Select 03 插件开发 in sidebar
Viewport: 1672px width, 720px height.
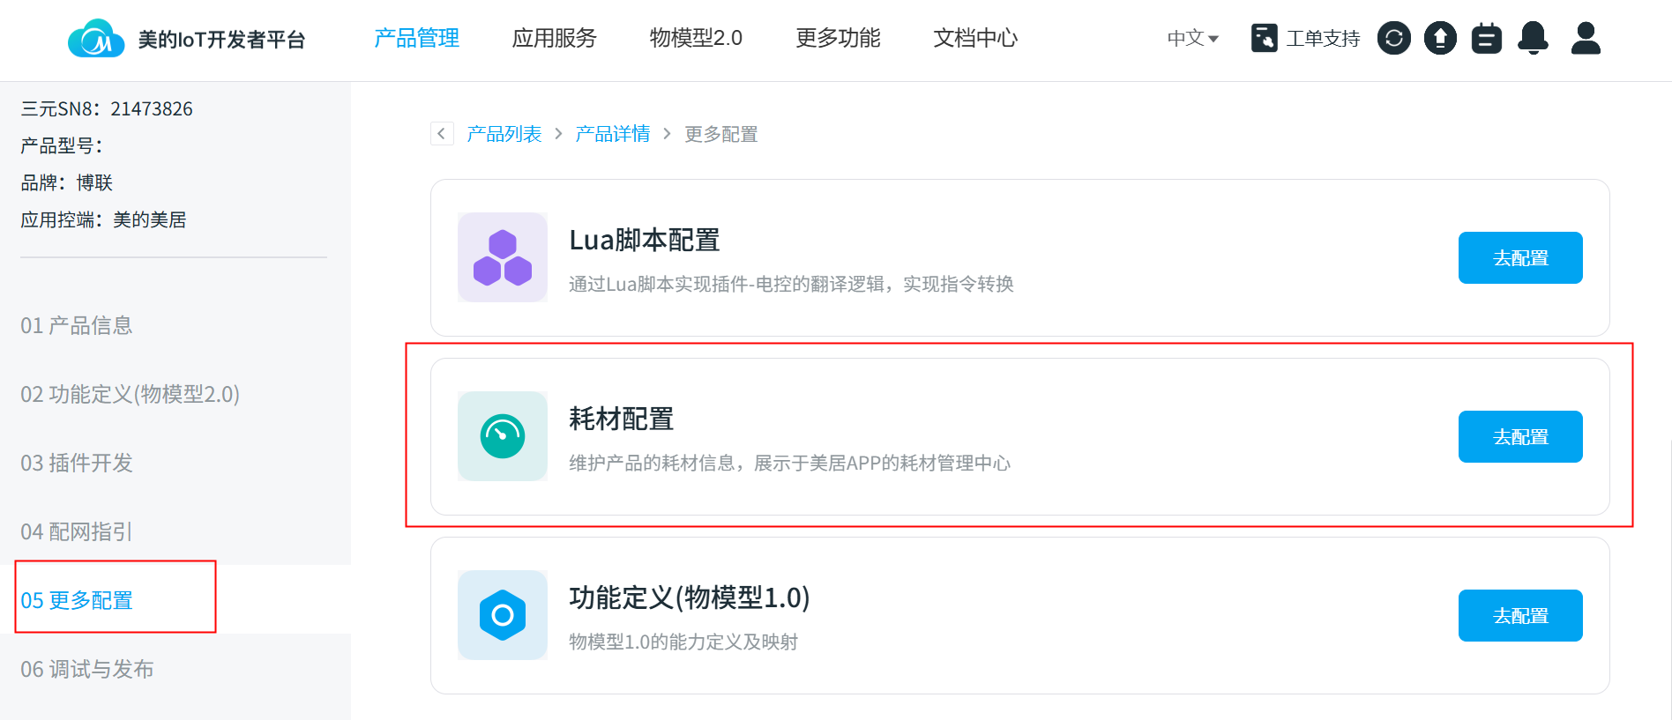pyautogui.click(x=77, y=463)
